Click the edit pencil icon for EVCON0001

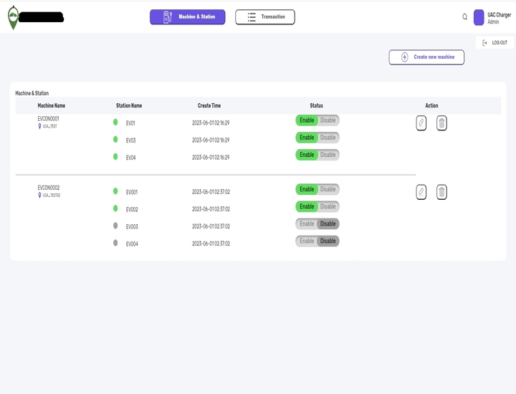[421, 123]
